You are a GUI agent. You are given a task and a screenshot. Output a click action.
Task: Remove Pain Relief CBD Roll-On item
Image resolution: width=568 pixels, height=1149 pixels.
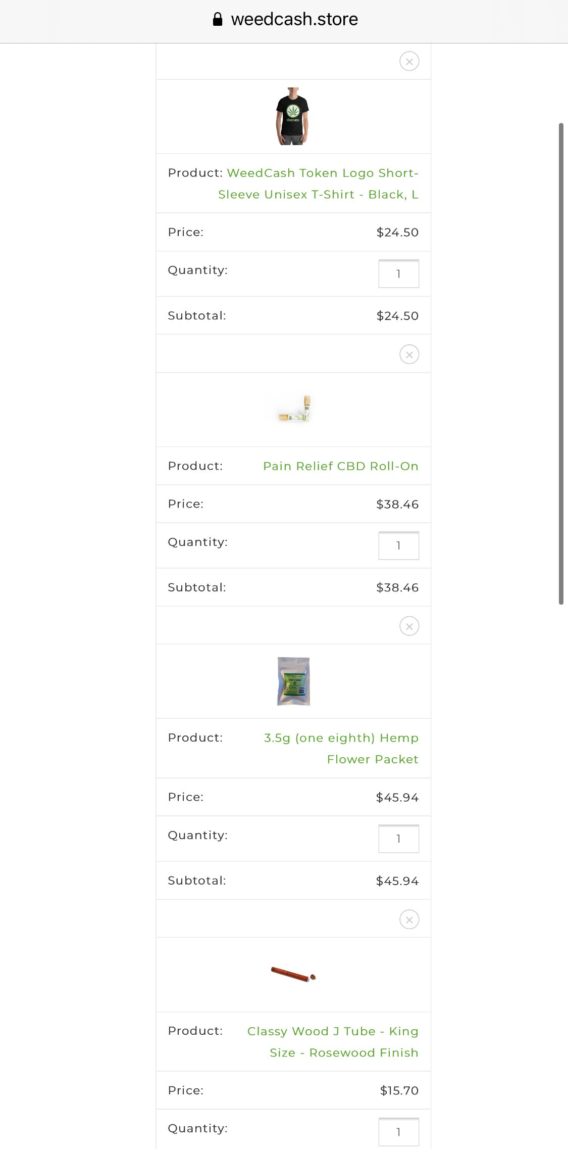click(409, 354)
